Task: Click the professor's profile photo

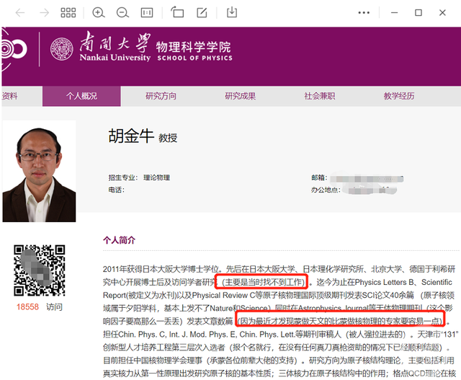Action: pyautogui.click(x=39, y=171)
